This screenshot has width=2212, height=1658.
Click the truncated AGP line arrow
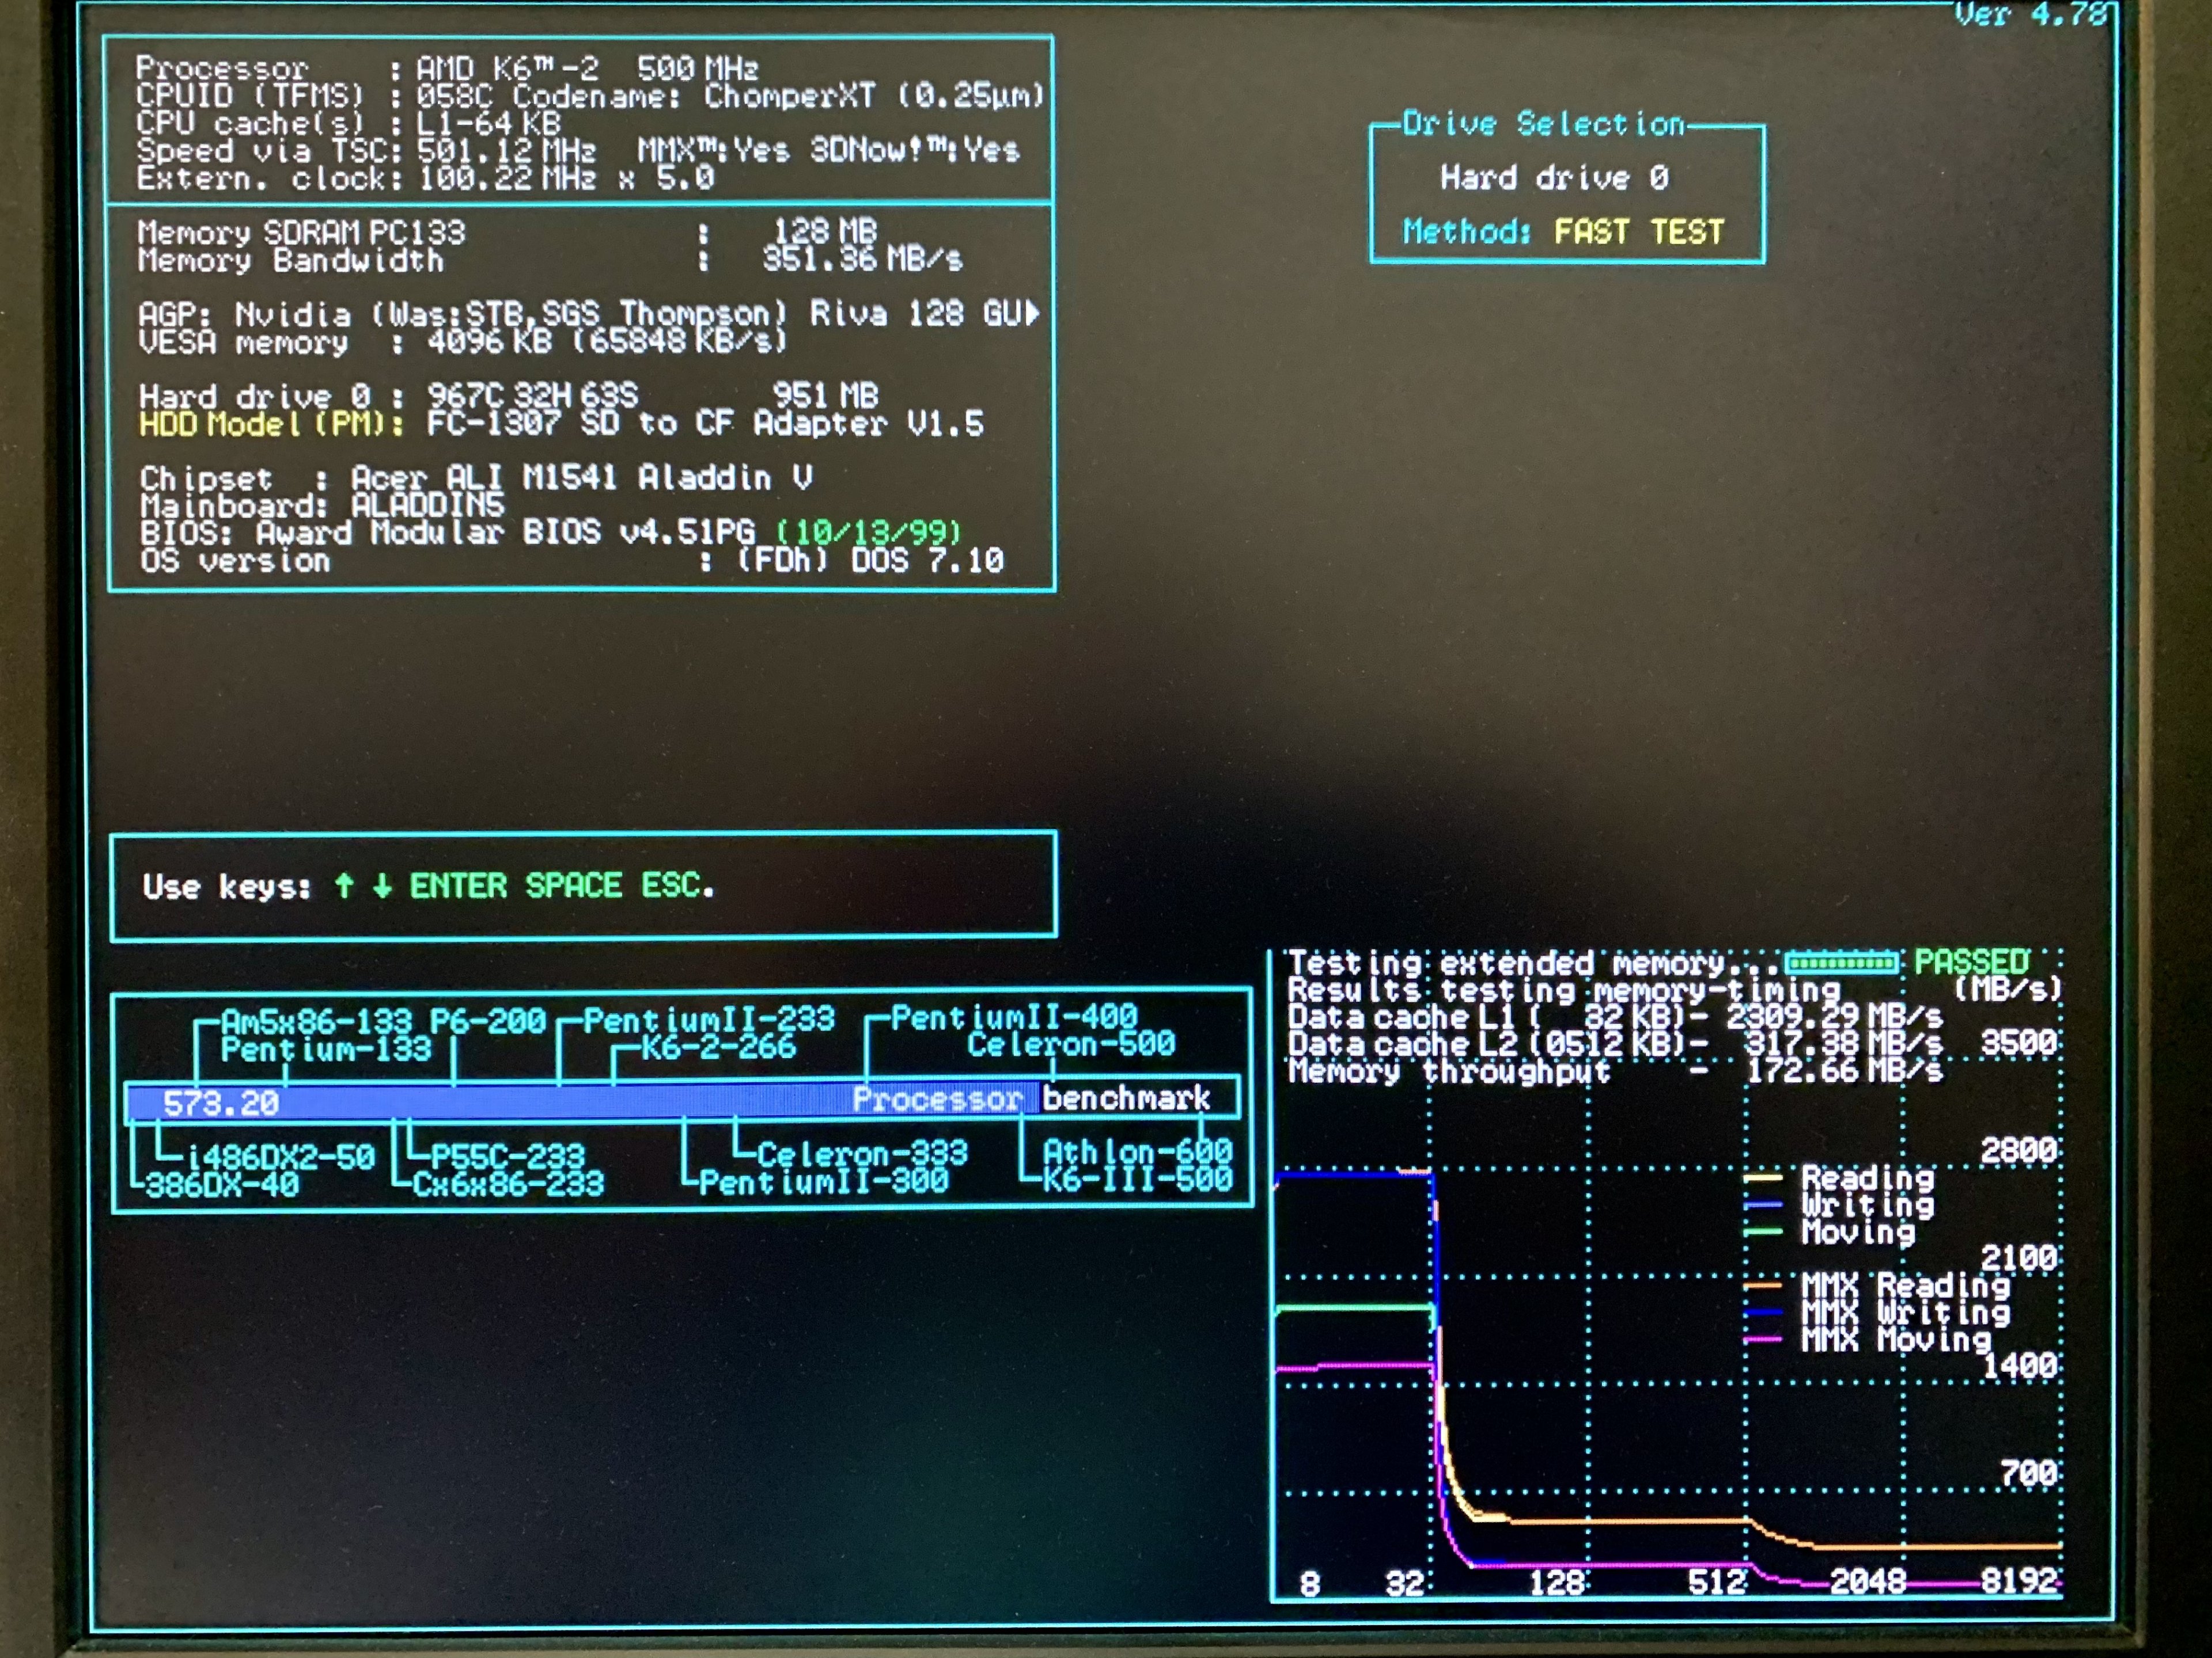(1033, 314)
